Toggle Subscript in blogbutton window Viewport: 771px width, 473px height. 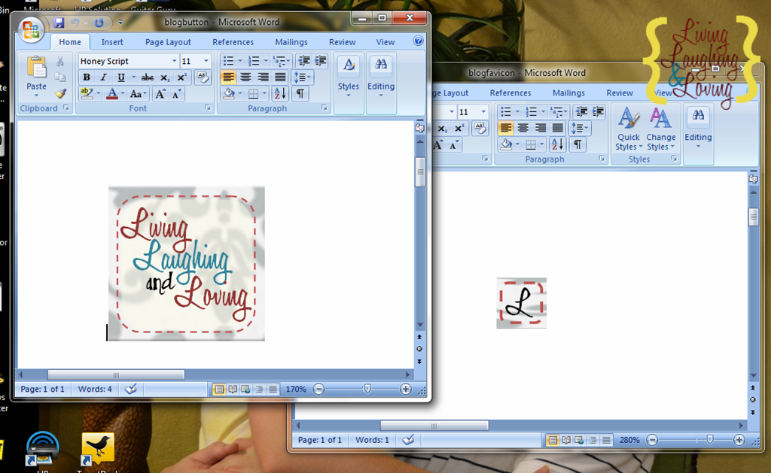tap(165, 77)
